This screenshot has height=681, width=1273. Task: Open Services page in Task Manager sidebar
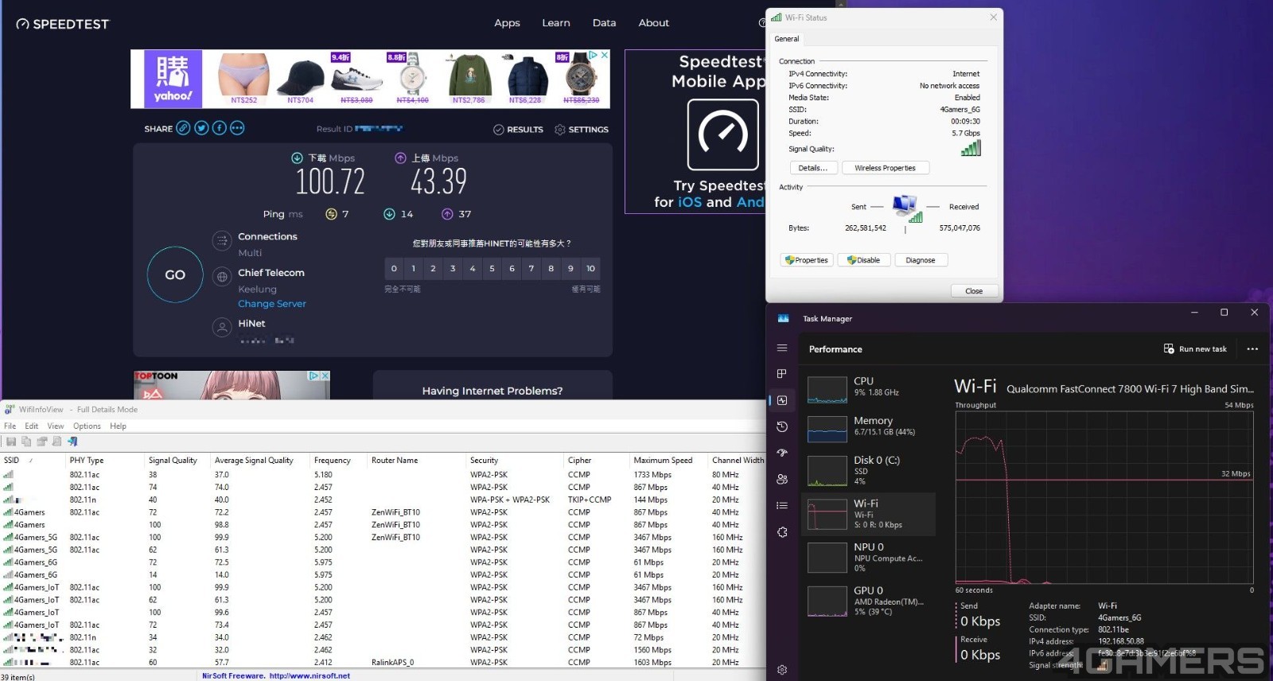(x=782, y=532)
